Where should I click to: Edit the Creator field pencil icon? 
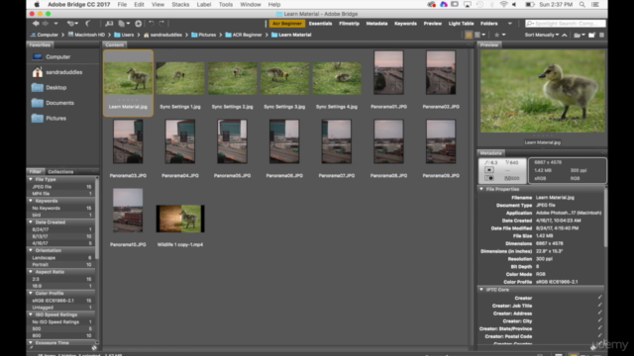pos(599,298)
